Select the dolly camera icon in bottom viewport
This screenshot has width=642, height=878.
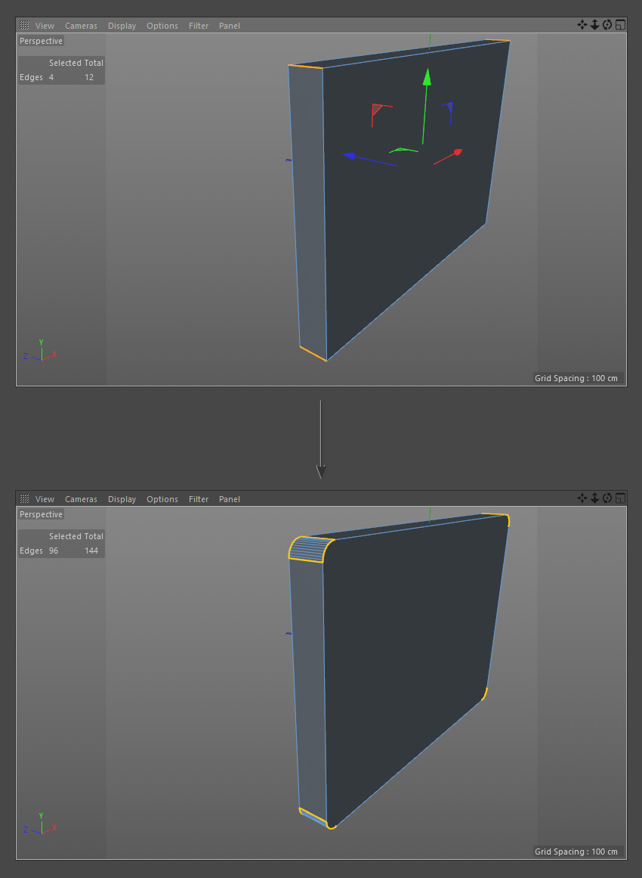(x=594, y=498)
